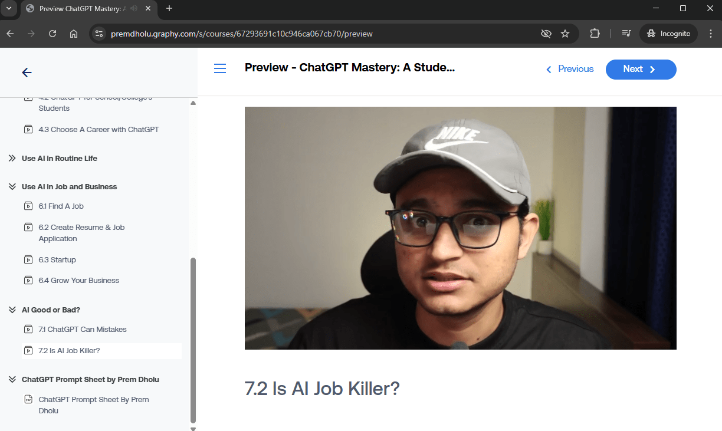
Task: Reload the page using browser refresh icon
Action: 52,34
